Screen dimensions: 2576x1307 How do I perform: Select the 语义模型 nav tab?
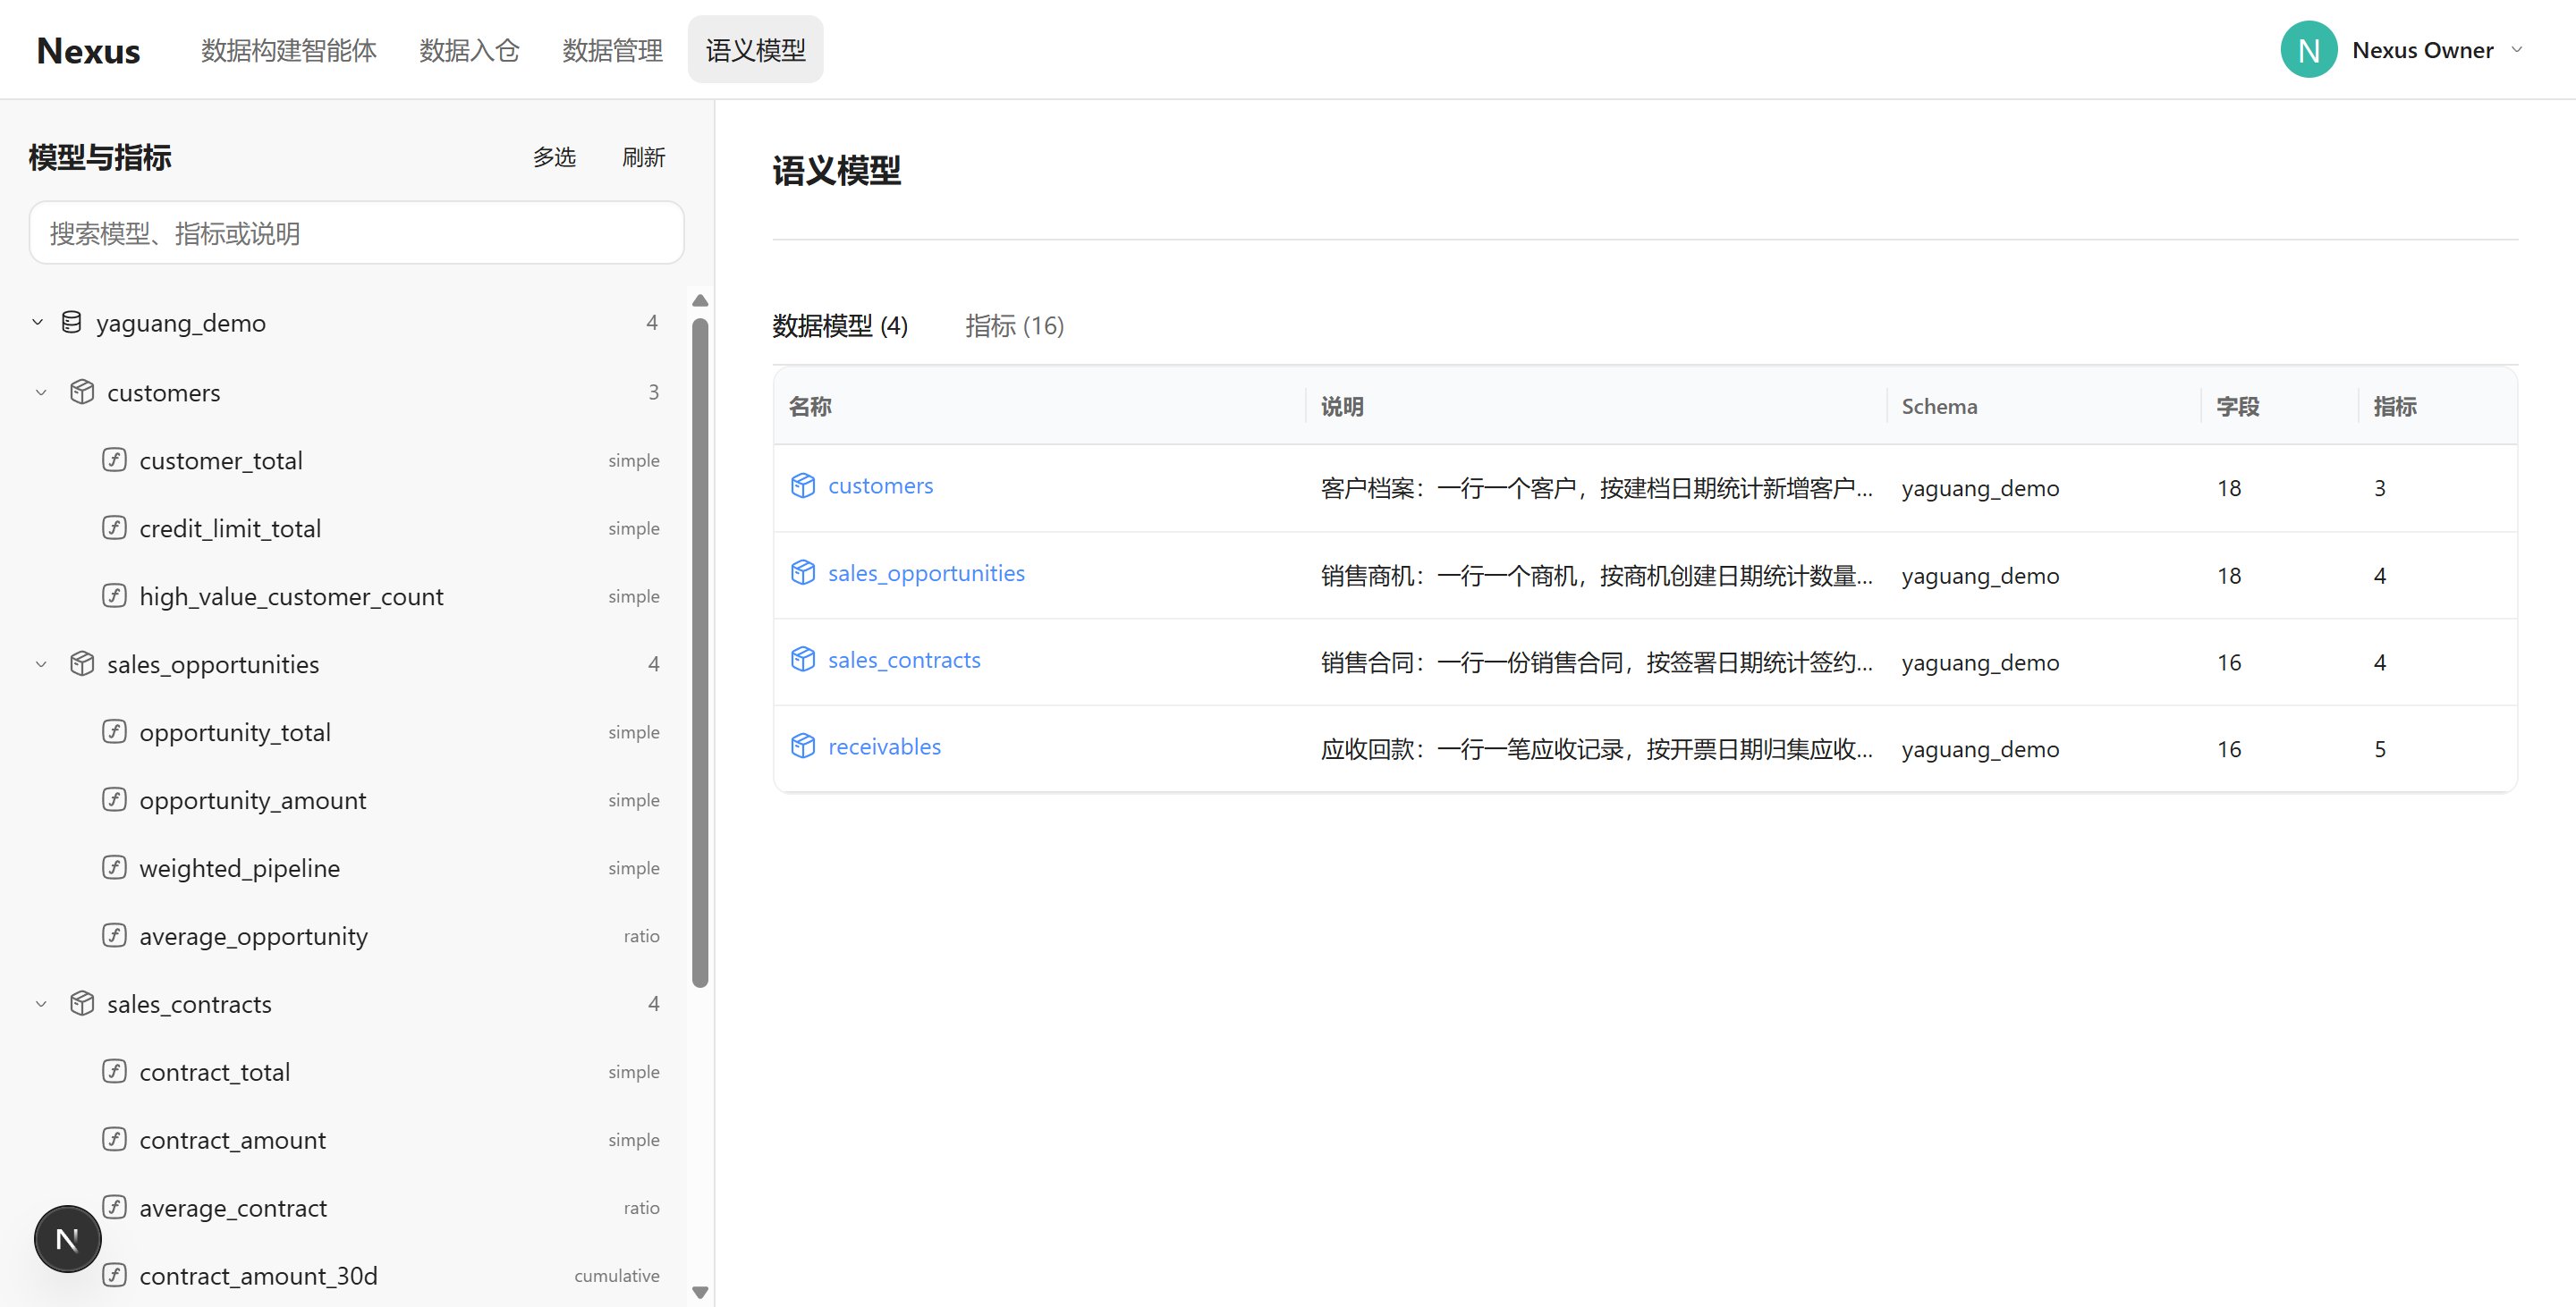tap(756, 50)
